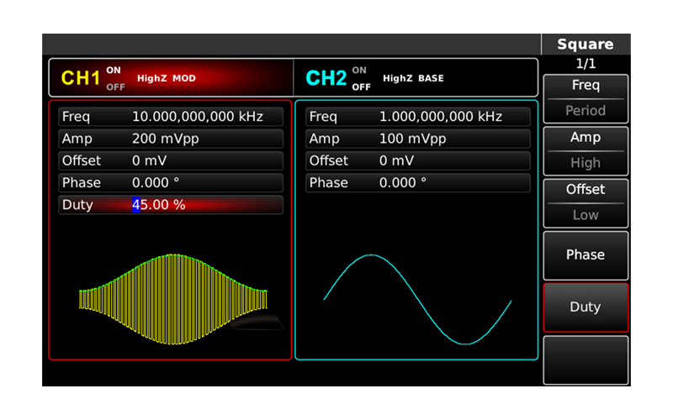Select the Duty softkey
The width and height of the screenshot is (673, 420).
tap(586, 307)
